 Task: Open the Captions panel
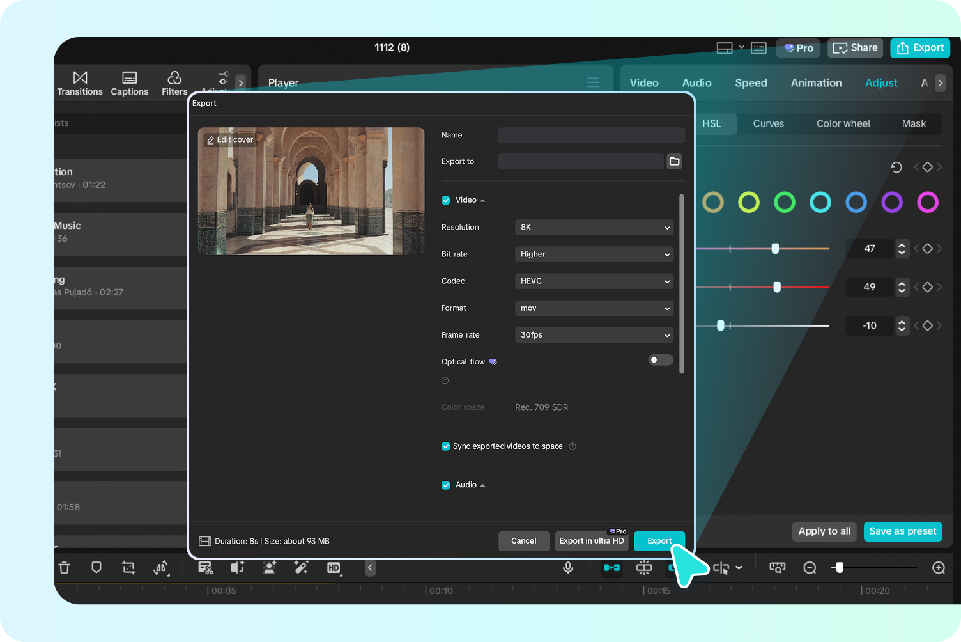[x=129, y=83]
